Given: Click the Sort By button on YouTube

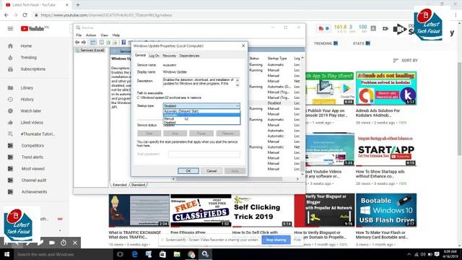Looking at the screenshot, I should [406, 61].
